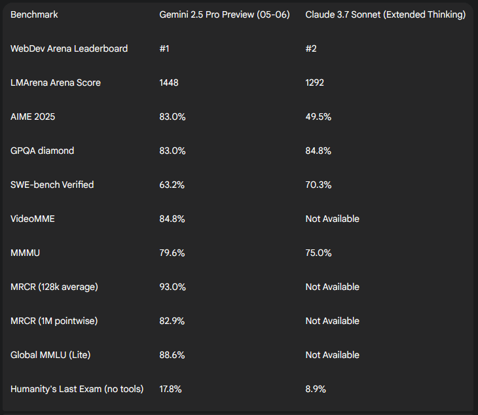
Task: Select the AIME 2025 row label
Action: 33,117
